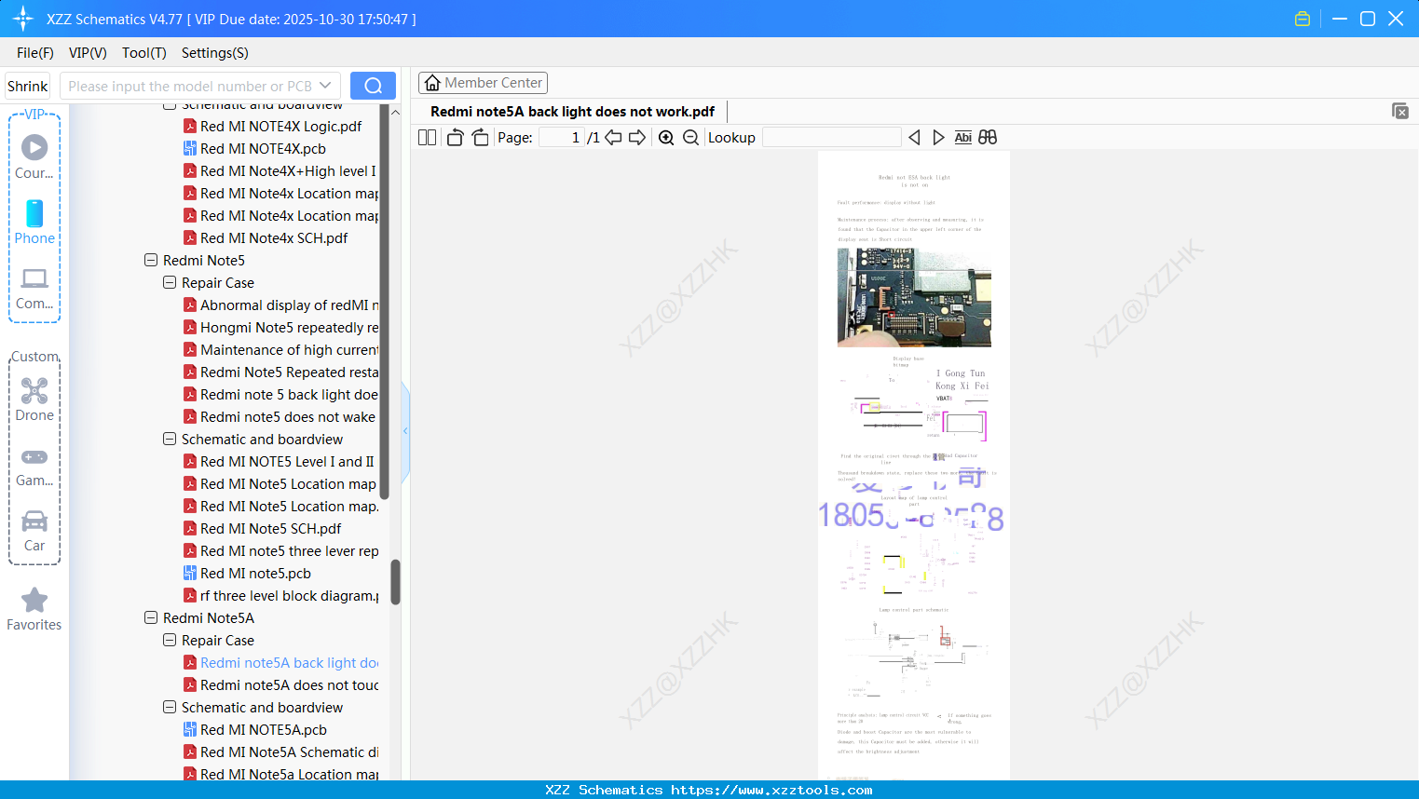Collapse Repair Case under Redmi Note5
This screenshot has height=799, width=1419.
click(x=170, y=283)
